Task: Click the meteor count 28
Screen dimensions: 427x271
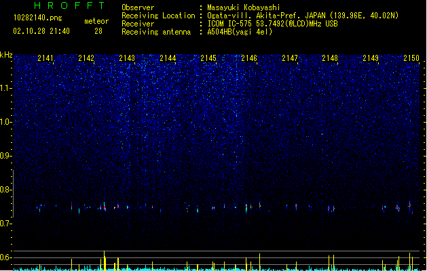Action: [98, 31]
